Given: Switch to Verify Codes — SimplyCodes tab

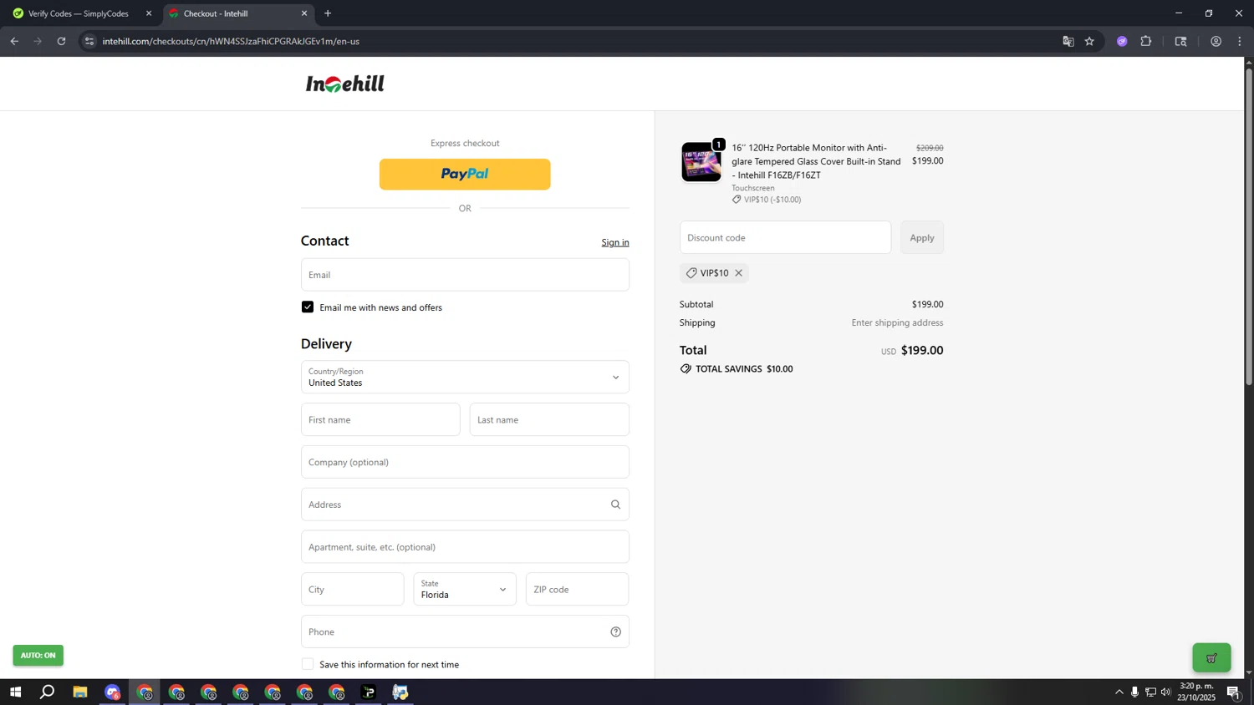Looking at the screenshot, I should tap(79, 13).
